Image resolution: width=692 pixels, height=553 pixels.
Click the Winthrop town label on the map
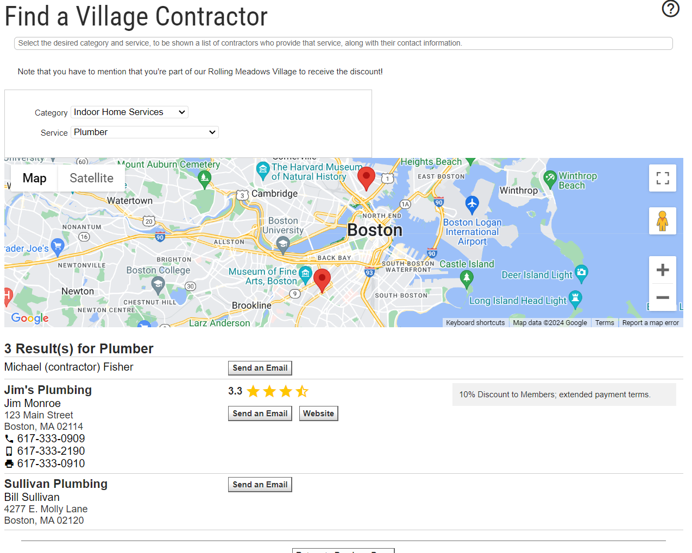(x=519, y=190)
